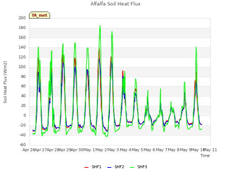
Task: Click the May 5 x-axis date label
Action: coord(137,150)
